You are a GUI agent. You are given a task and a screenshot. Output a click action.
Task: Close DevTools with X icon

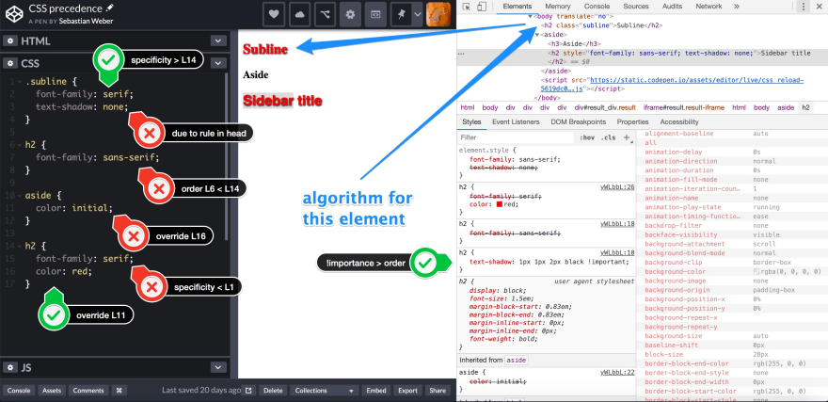coord(820,7)
